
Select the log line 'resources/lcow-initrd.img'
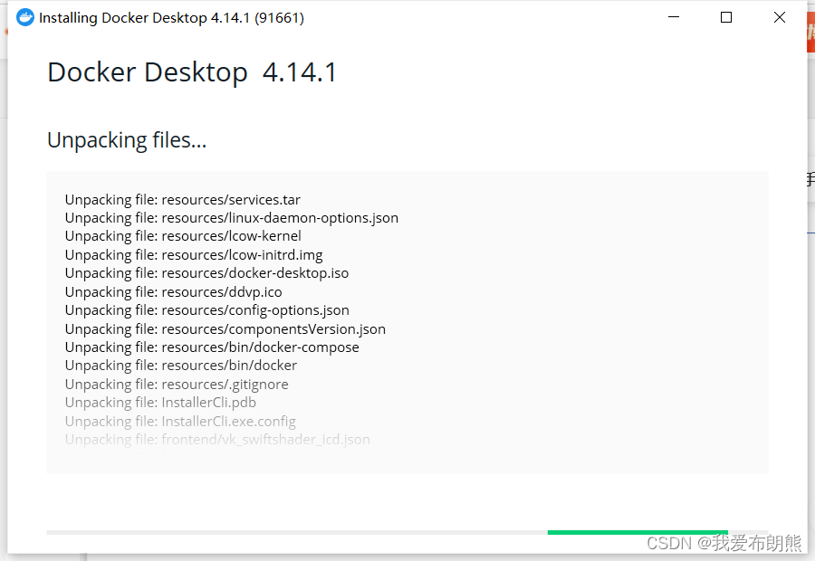point(194,254)
